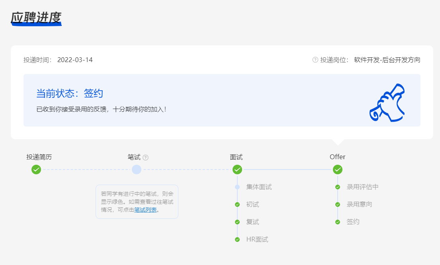The image size is (440, 265).
Task: Click the dot beside 集体面试
Action: pyautogui.click(x=237, y=187)
